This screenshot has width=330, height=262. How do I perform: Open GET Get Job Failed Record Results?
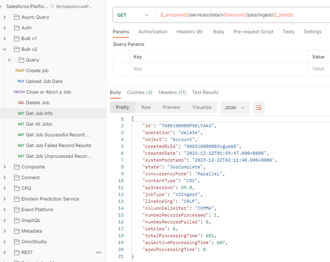[x=53, y=146]
